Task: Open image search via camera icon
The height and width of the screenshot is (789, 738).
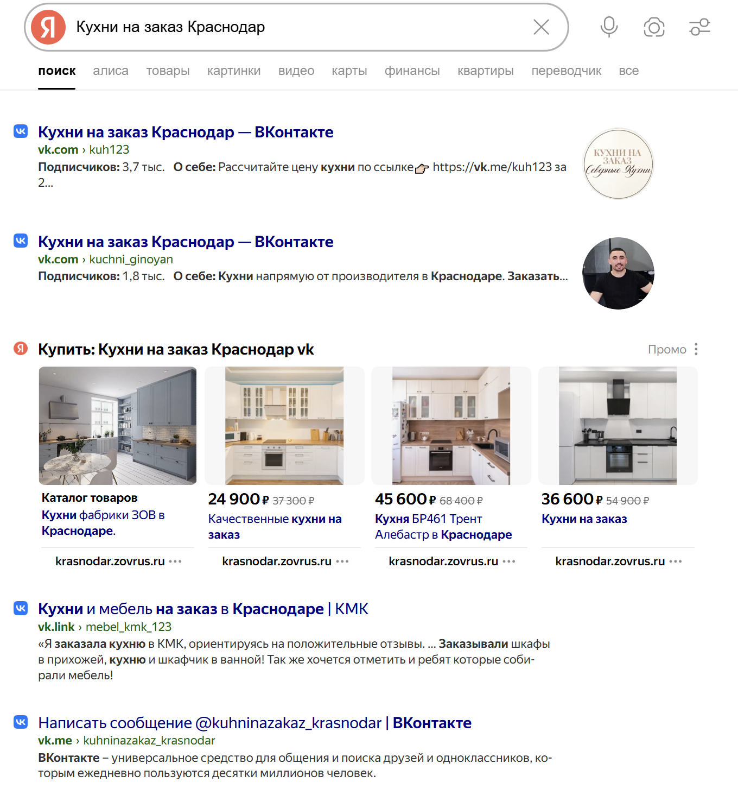Action: tap(654, 27)
